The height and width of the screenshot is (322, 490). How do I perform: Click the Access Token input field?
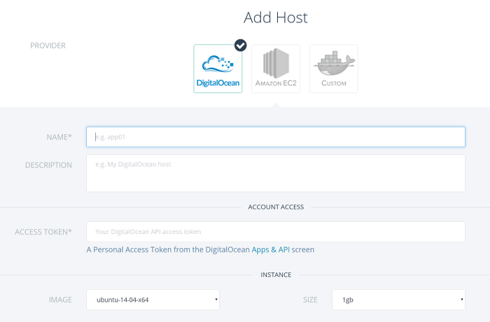[276, 232]
